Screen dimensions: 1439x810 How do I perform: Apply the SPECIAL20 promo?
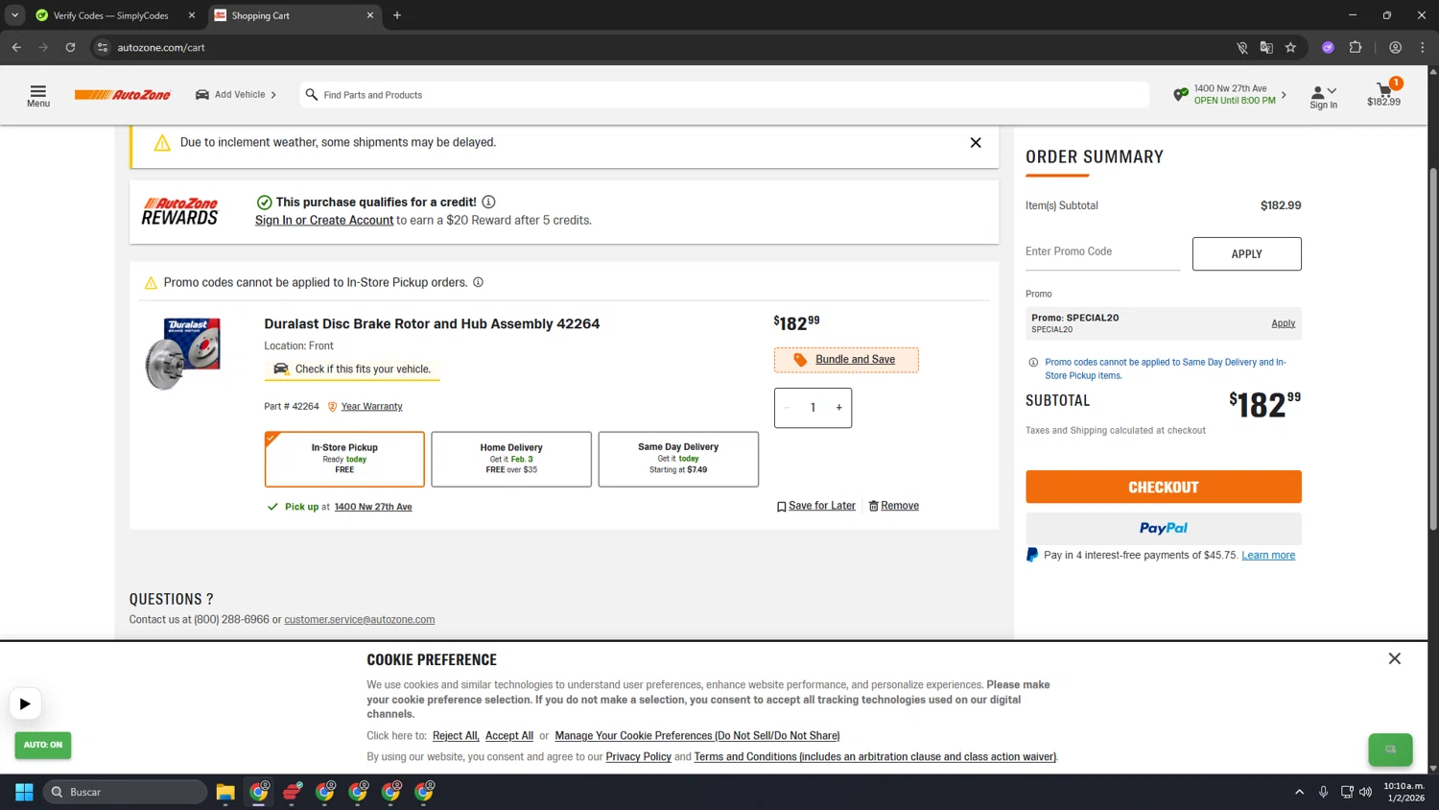point(1283,323)
